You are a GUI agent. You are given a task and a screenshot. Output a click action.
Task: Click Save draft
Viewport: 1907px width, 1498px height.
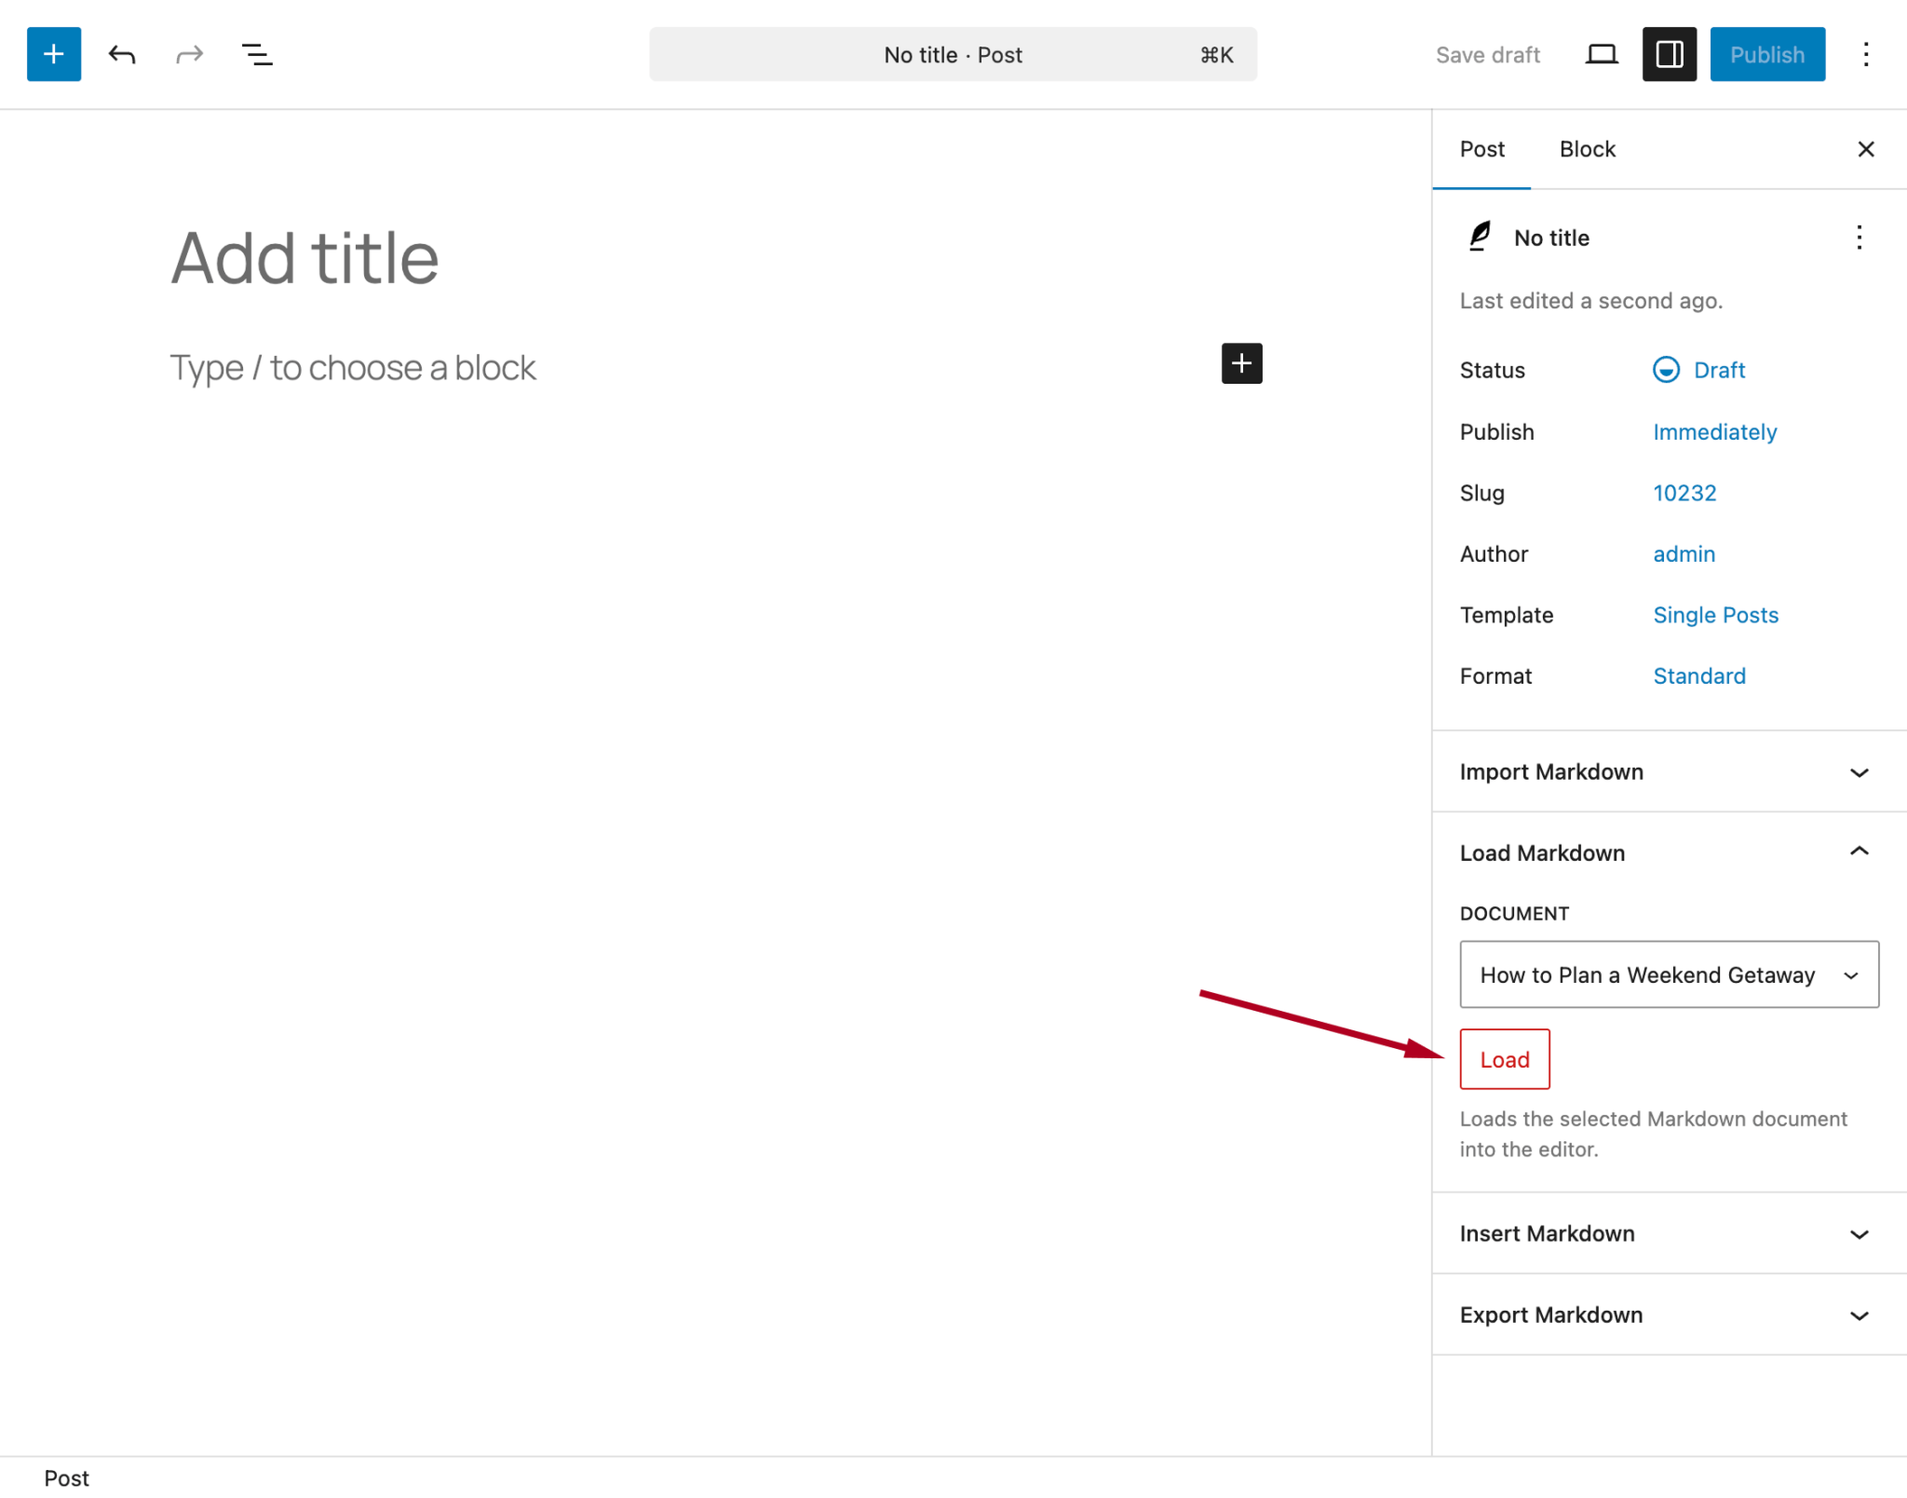(1487, 55)
